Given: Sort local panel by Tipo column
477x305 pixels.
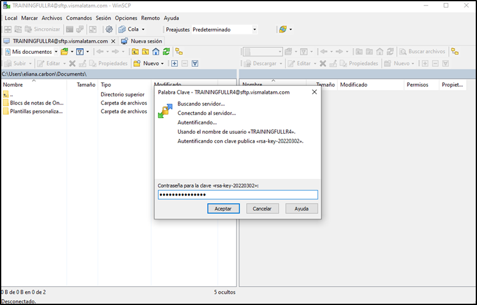Looking at the screenshot, I should [124, 84].
